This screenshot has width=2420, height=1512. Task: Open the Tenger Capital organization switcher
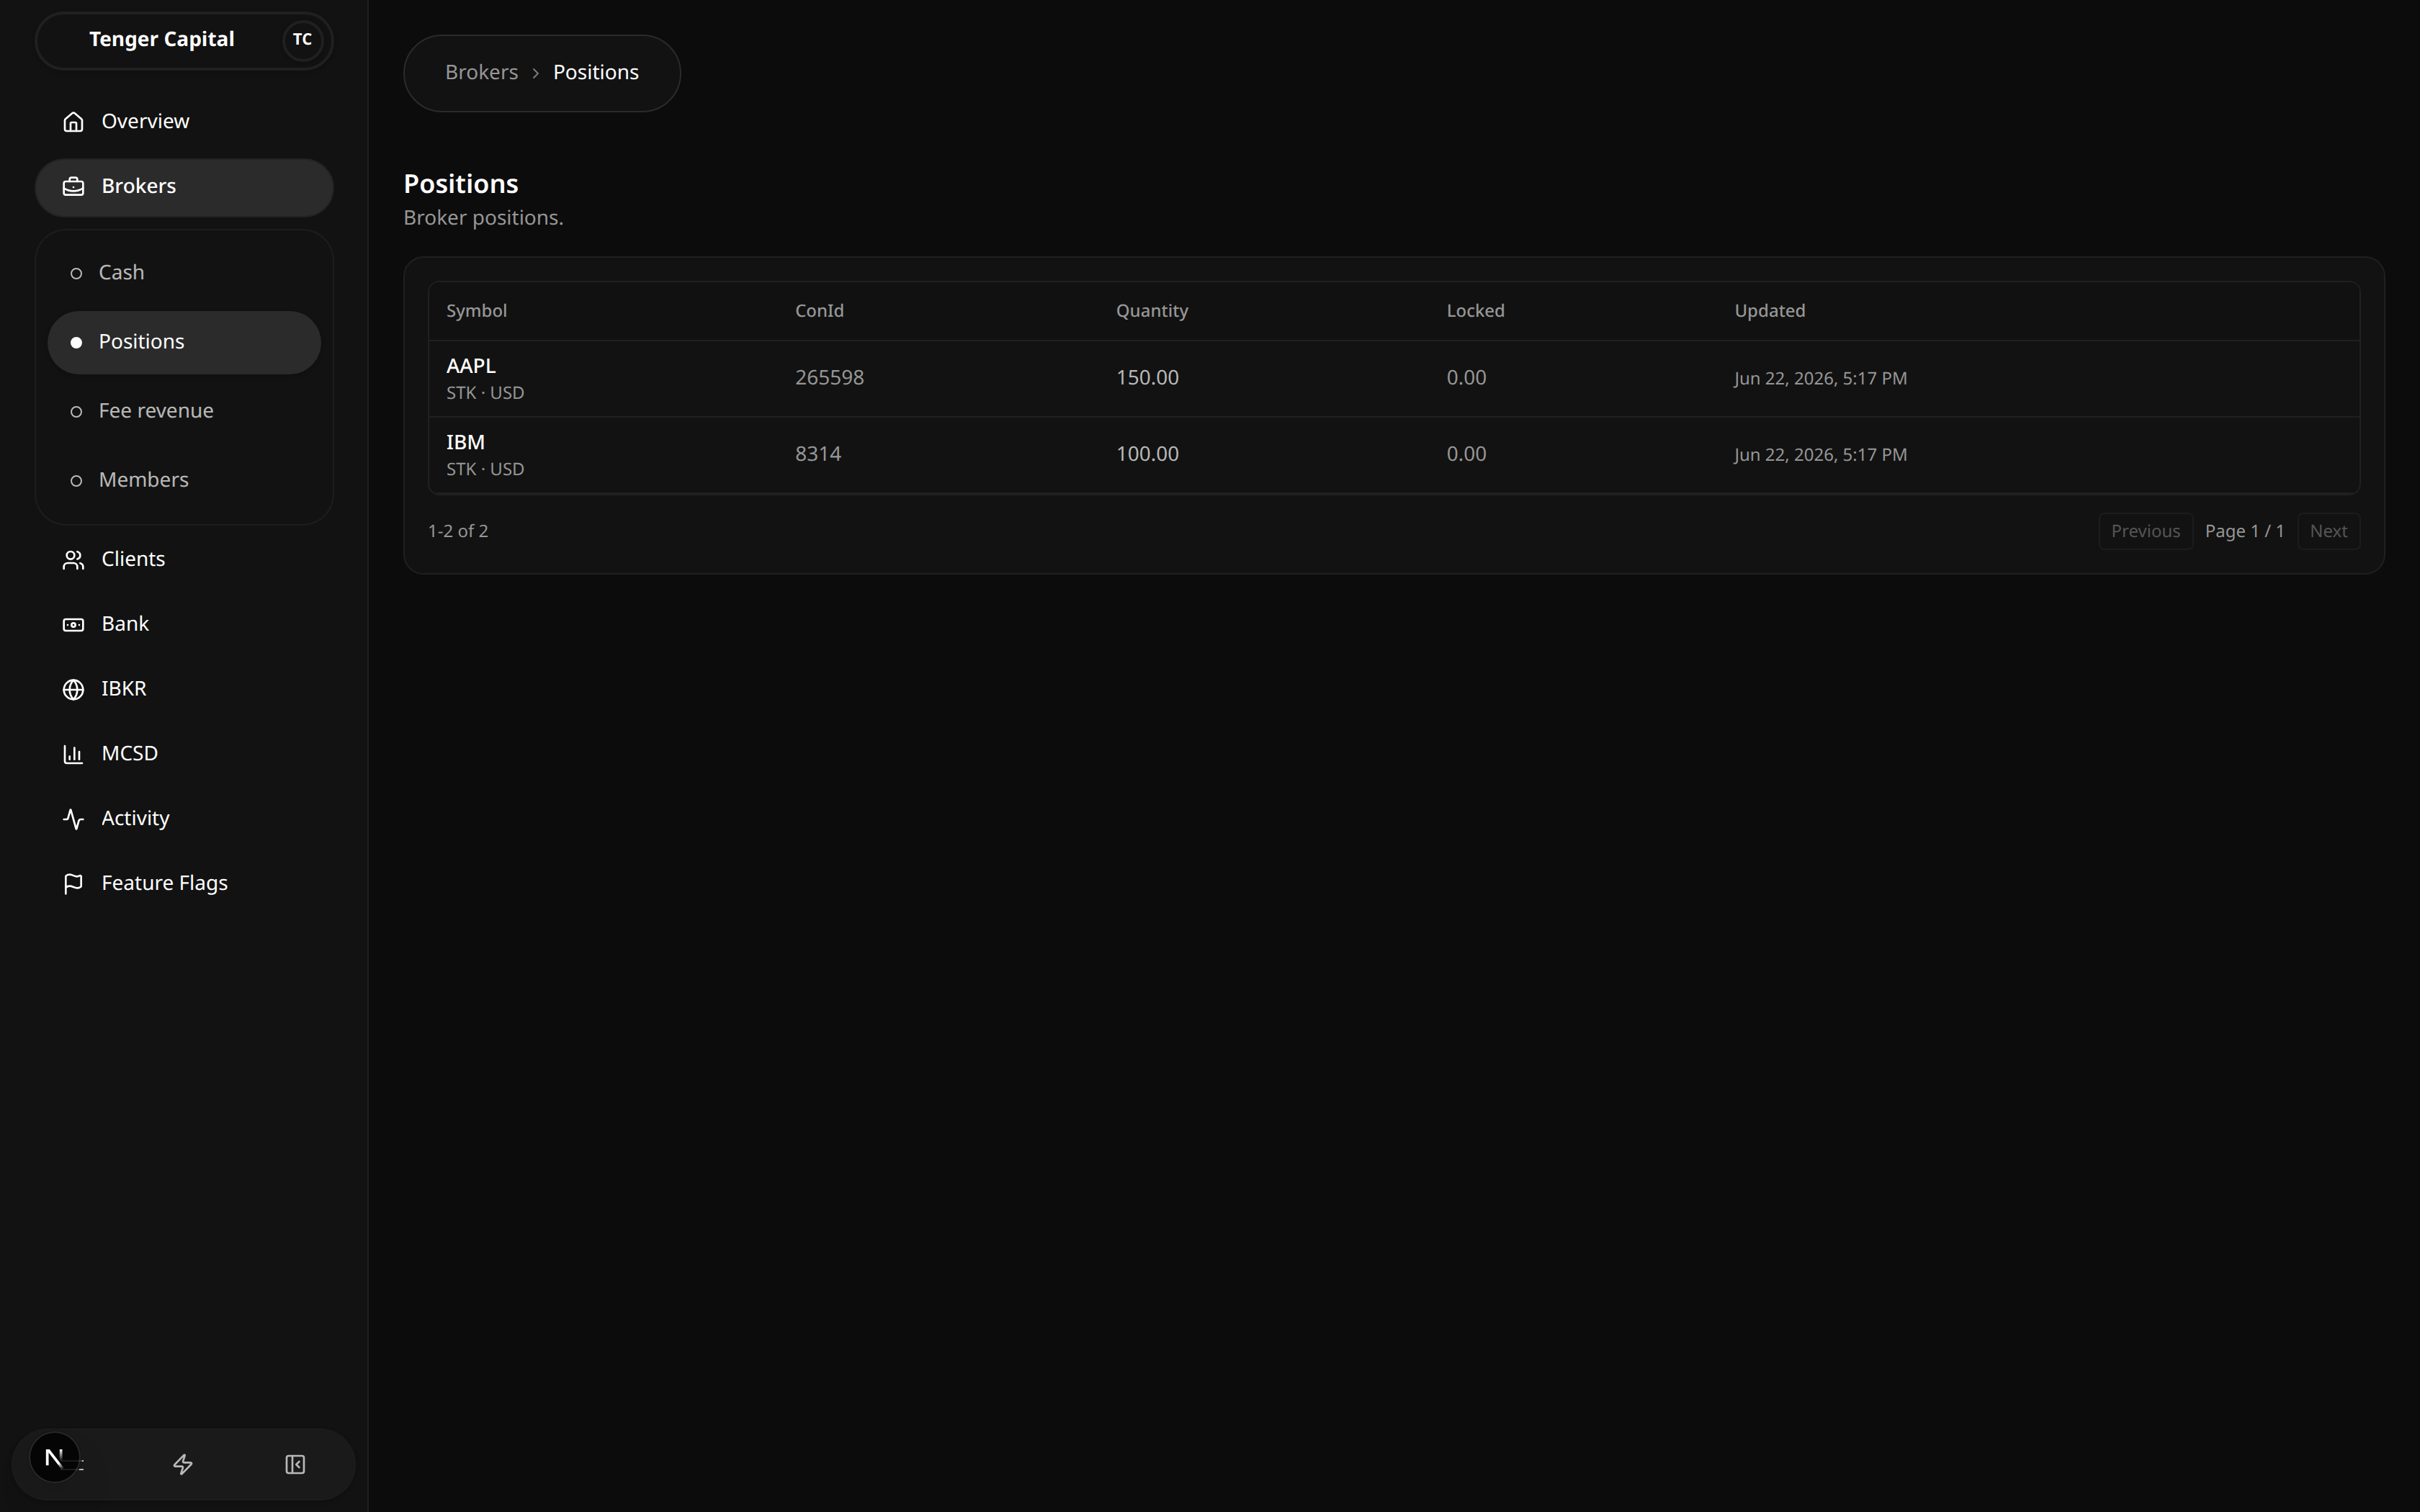click(x=184, y=40)
